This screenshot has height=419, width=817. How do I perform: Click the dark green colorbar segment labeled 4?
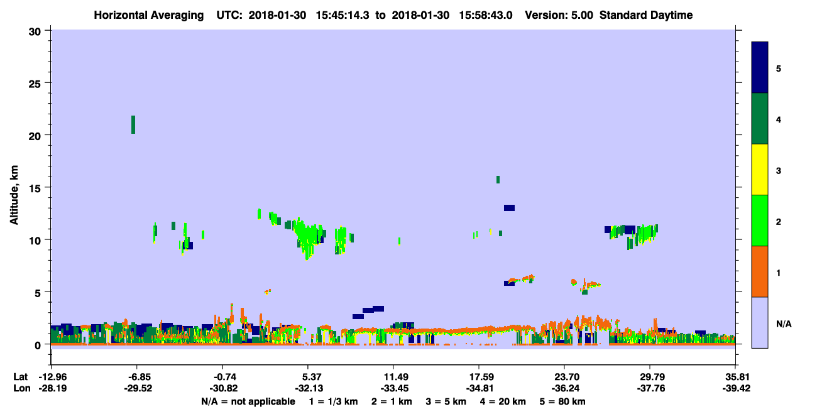[x=760, y=119]
